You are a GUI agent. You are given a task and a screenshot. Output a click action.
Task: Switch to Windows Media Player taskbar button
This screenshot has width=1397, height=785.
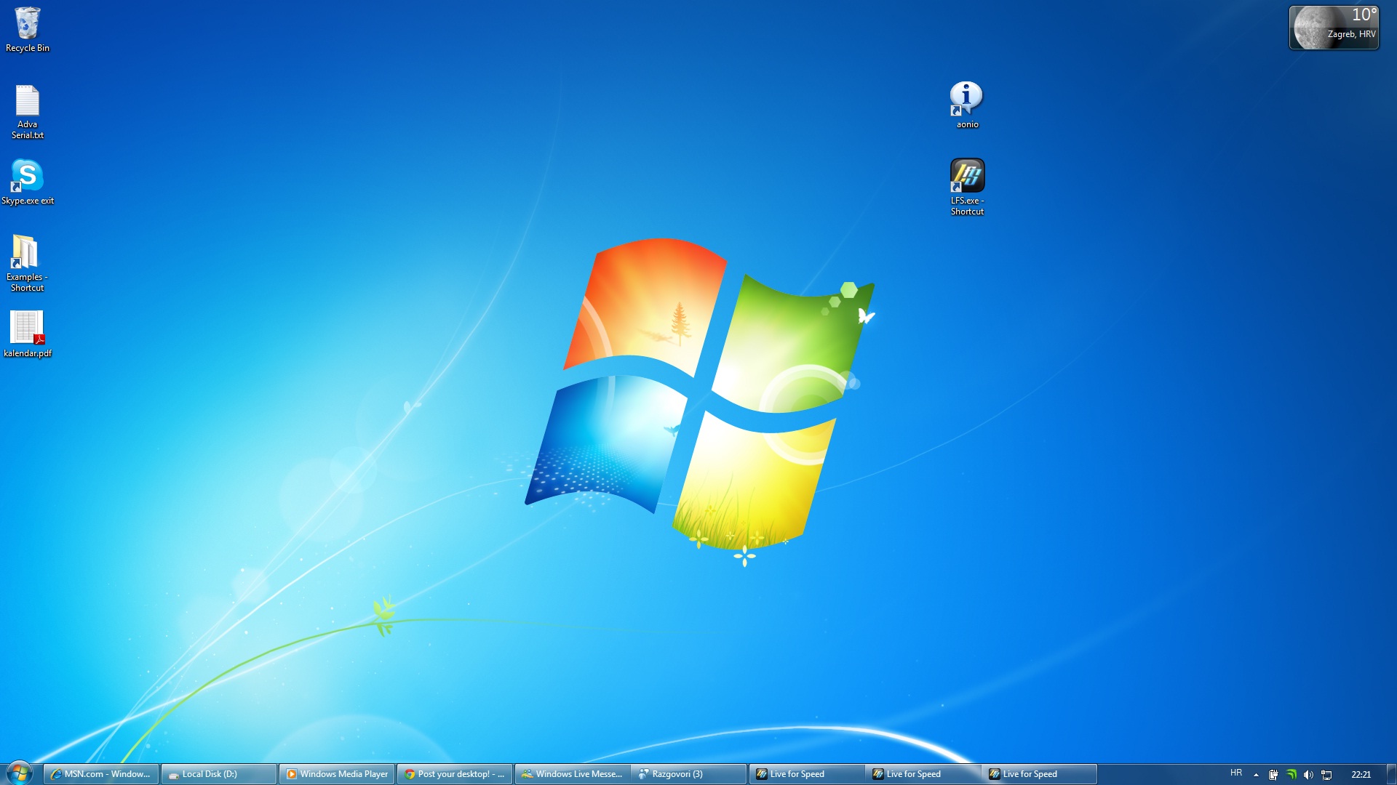[337, 774]
